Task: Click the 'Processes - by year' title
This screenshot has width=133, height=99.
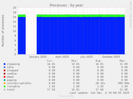Action: point(66,5)
